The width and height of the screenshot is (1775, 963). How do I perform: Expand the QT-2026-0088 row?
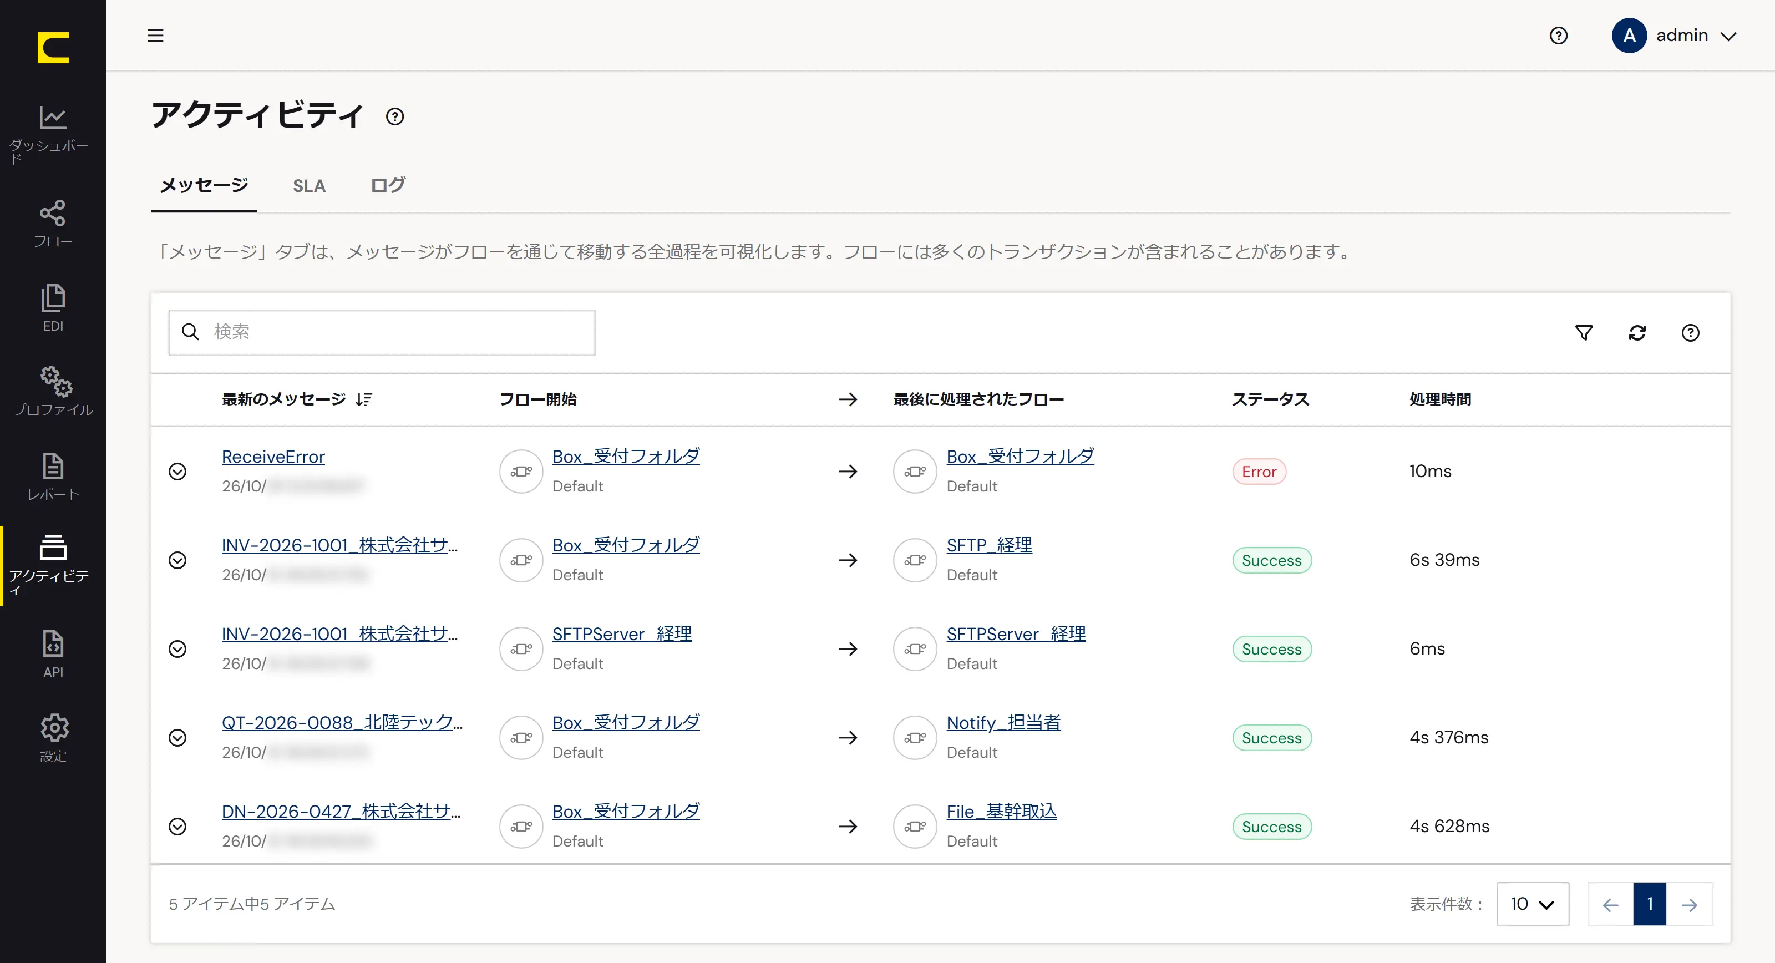pyautogui.click(x=177, y=738)
